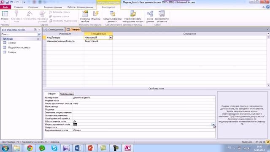Image resolution: width=270 pixels, height=152 pixels.
Task: Collapse the navigation pane shutter button
Action: tap(39, 30)
